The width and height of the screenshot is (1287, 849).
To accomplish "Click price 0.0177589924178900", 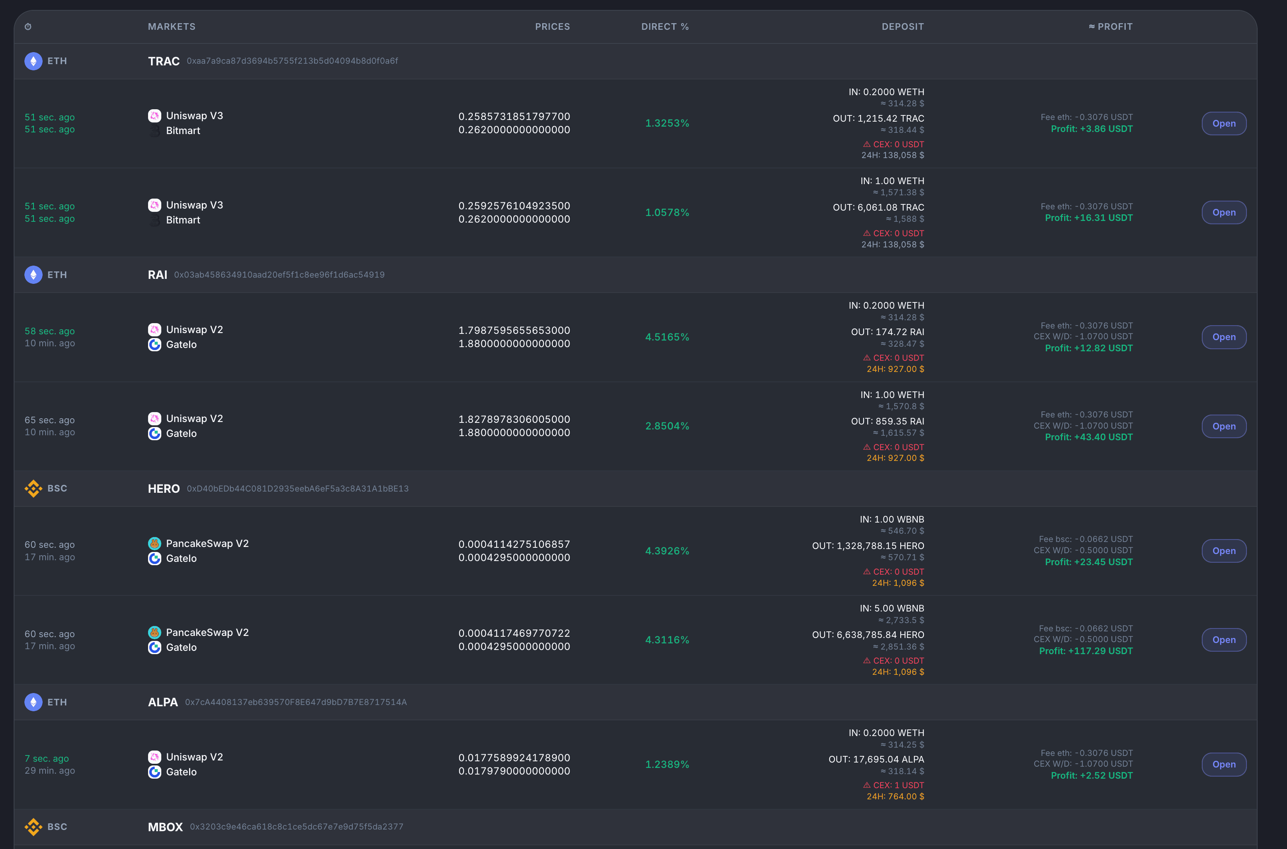I will point(514,758).
